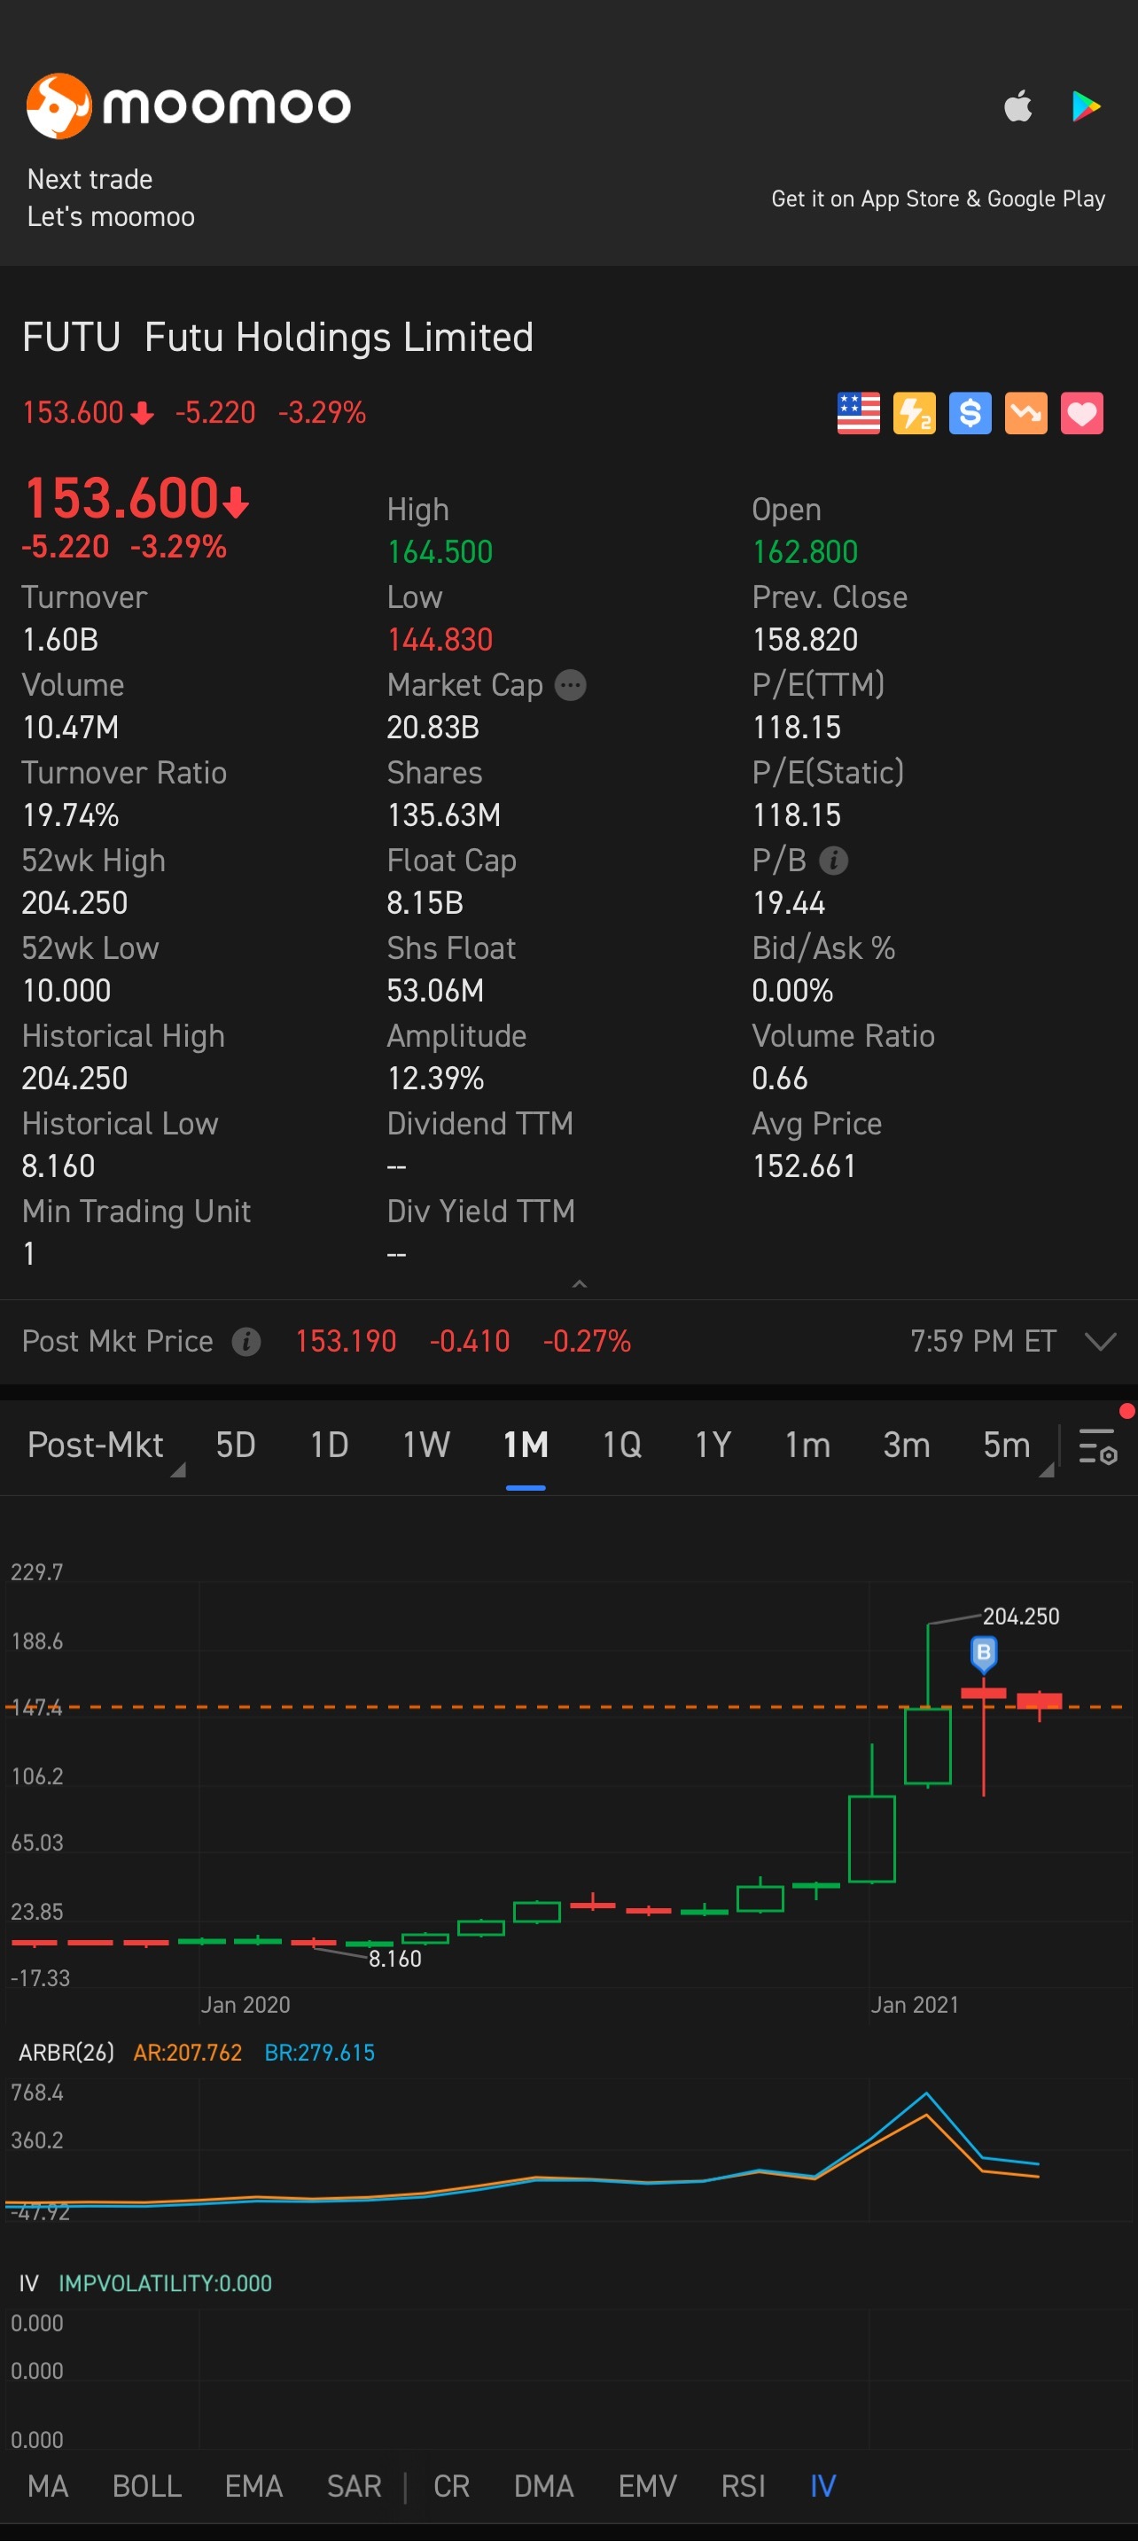Tap the orange downtrend chart icon
Viewport: 1138px width, 2541px height.
(x=1025, y=413)
